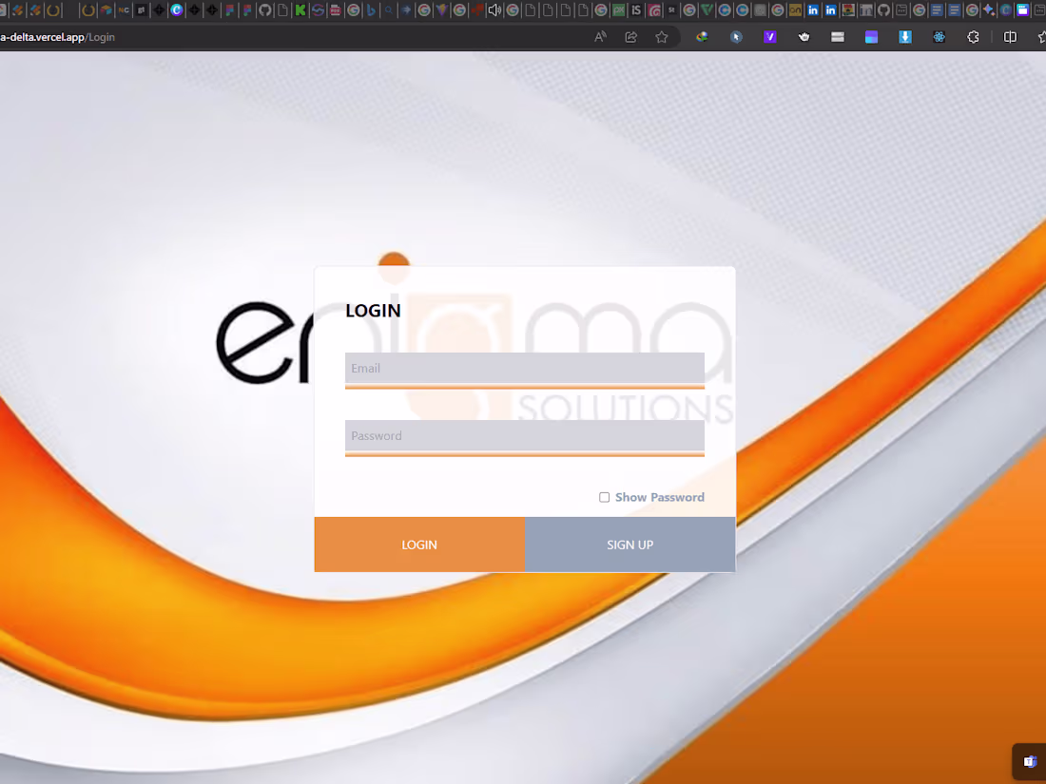Viewport: 1046px width, 784px height.
Task: Click the hand-shaped extension icon
Action: pyautogui.click(x=804, y=36)
